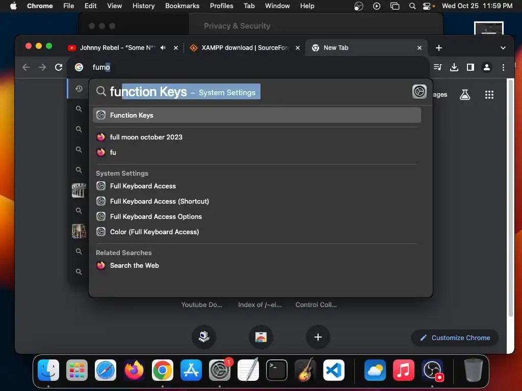Click the clock date in menu bar
Screen dimensions: 522x391
pos(477,6)
